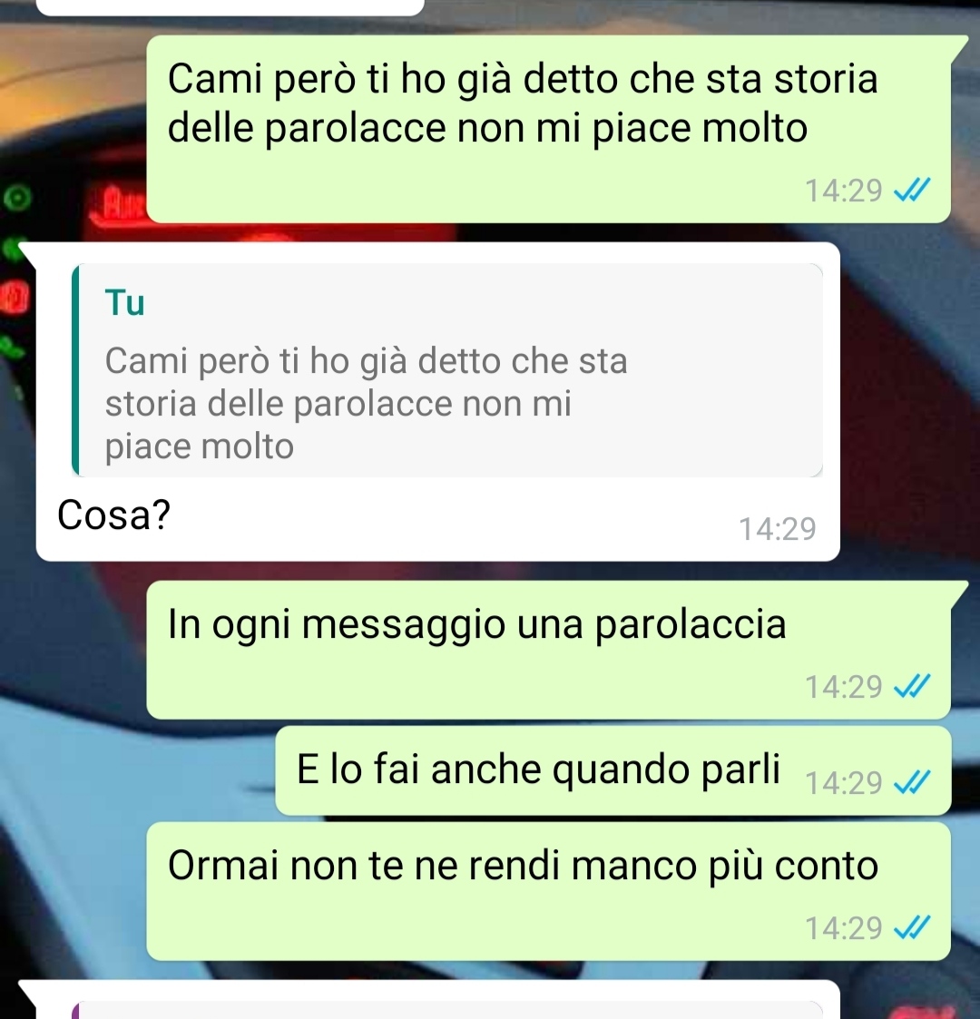This screenshot has width=980, height=1019.
Task: Tap the green bar of the quoted message
Action: tap(75, 370)
